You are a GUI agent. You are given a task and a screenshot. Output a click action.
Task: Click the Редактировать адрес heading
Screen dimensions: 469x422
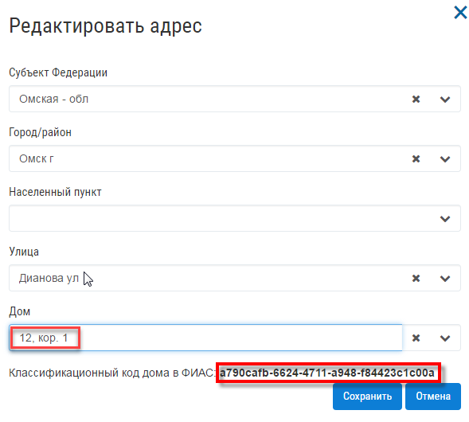click(106, 26)
